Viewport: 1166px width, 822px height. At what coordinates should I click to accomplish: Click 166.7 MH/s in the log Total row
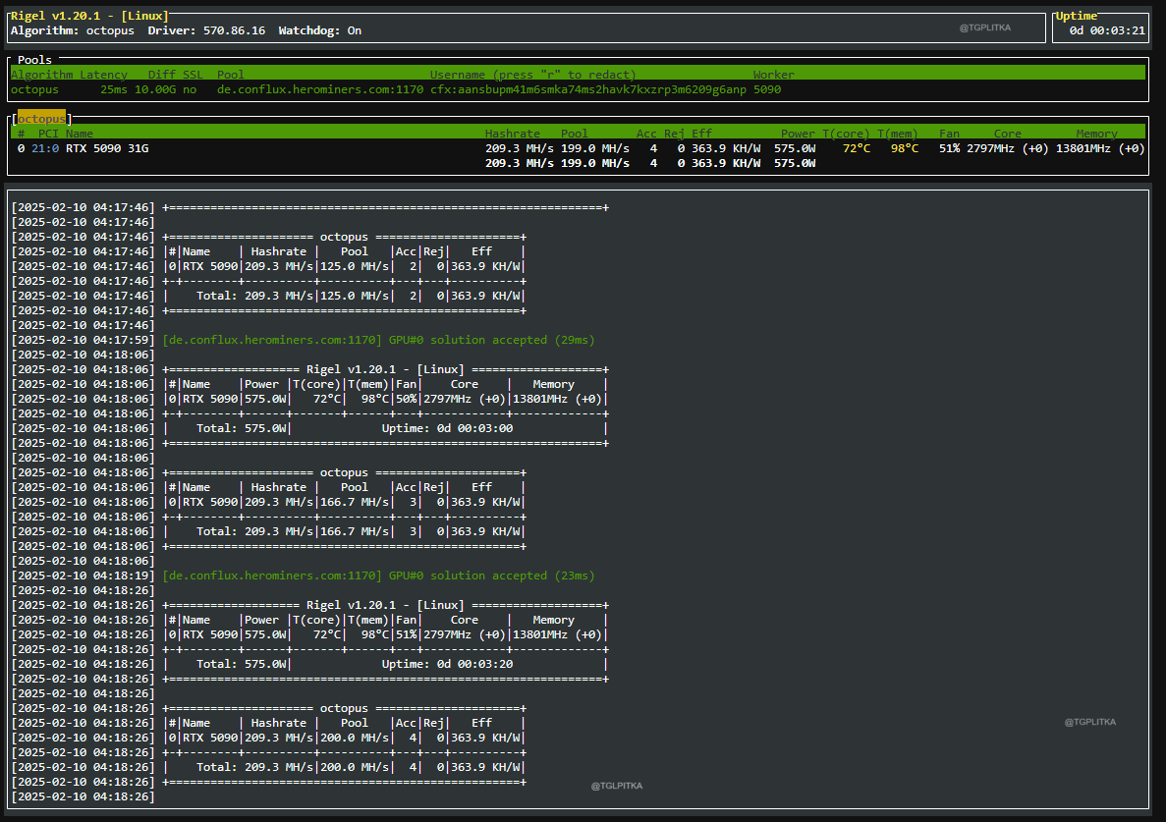[354, 531]
